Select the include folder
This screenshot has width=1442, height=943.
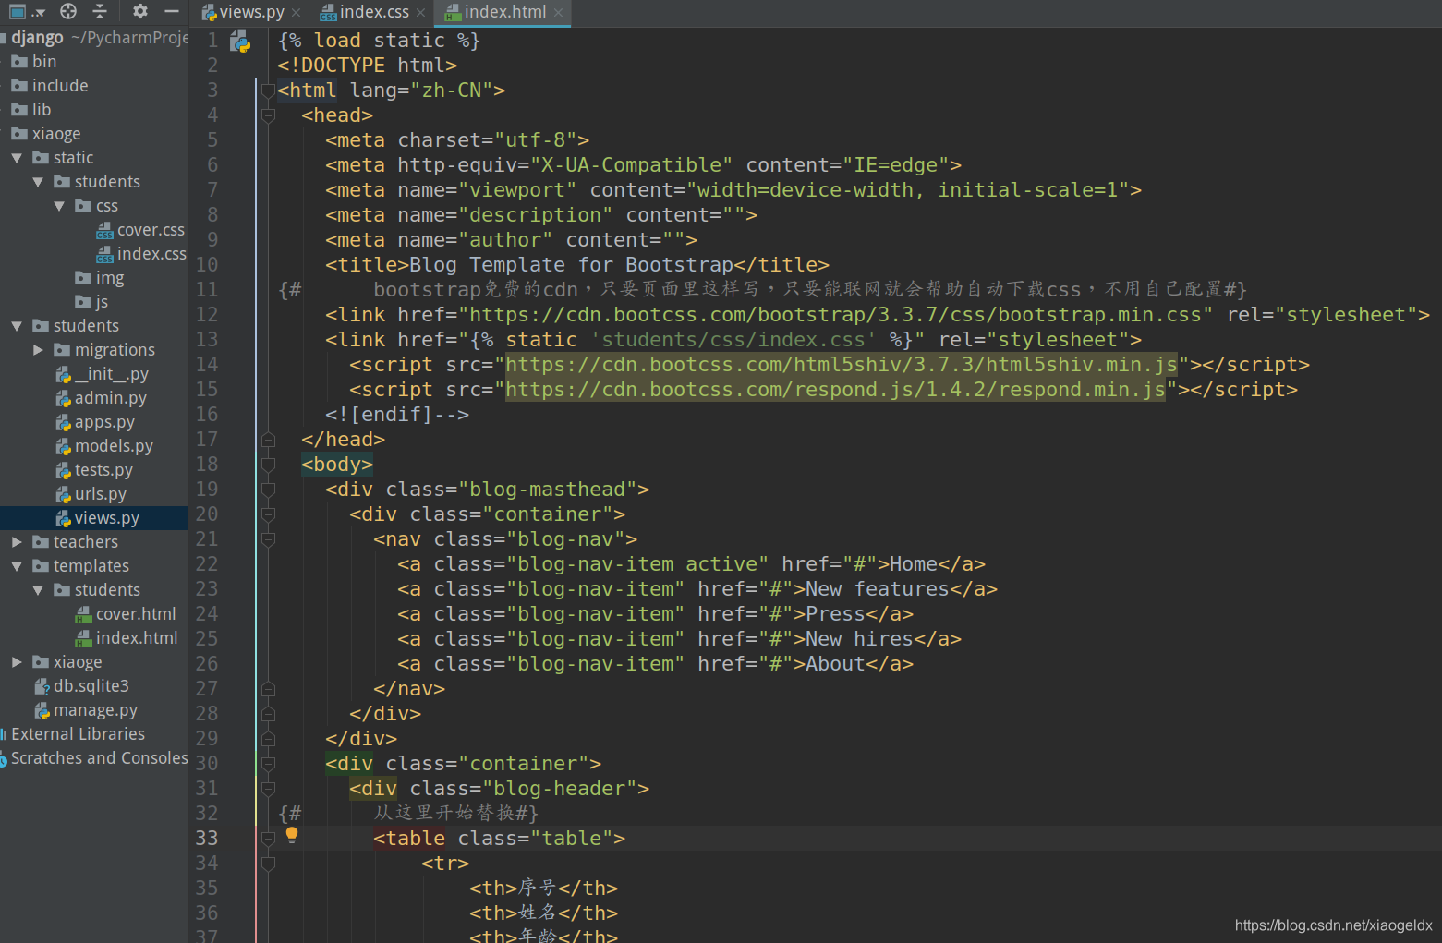tap(50, 86)
